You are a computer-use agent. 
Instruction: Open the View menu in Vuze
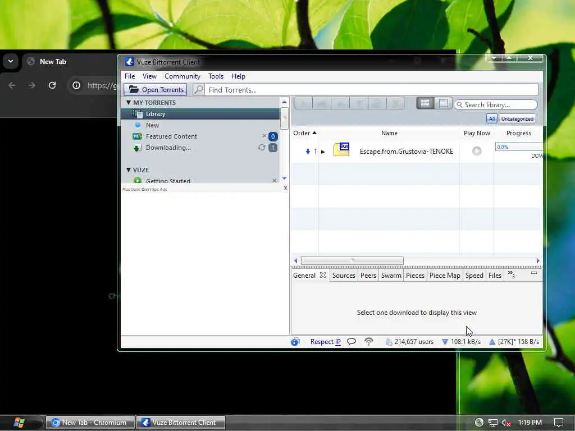[x=149, y=76]
